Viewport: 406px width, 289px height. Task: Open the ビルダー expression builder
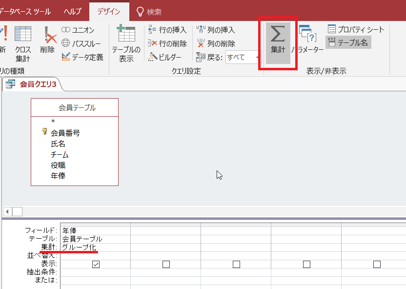click(x=164, y=57)
